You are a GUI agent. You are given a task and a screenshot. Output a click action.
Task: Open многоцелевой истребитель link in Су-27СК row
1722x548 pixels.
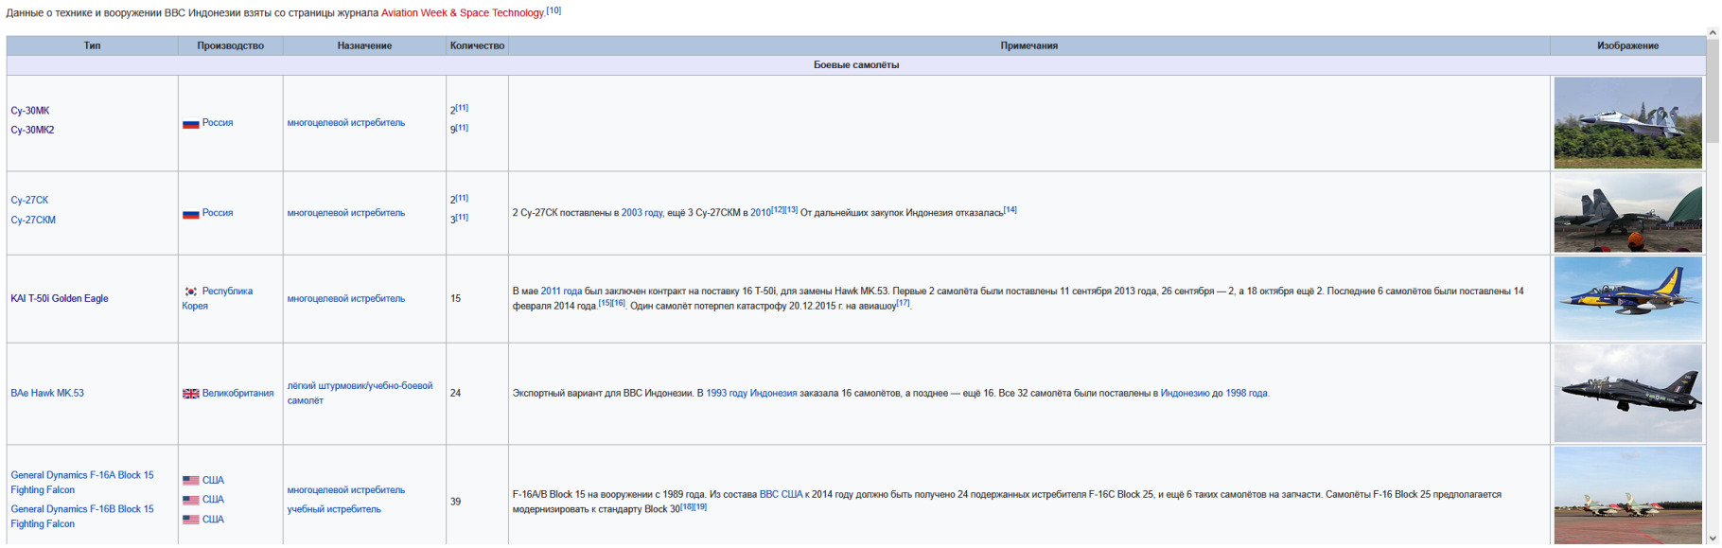(x=346, y=213)
